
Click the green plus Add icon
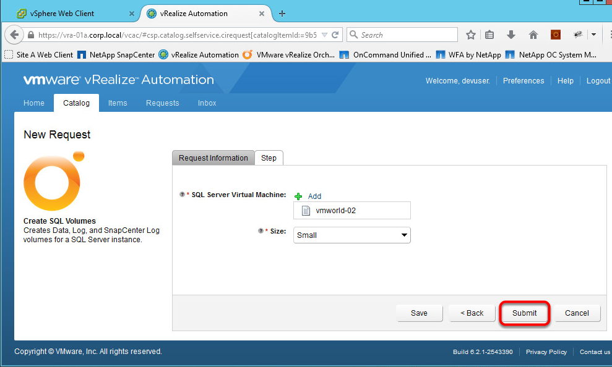[x=298, y=196]
